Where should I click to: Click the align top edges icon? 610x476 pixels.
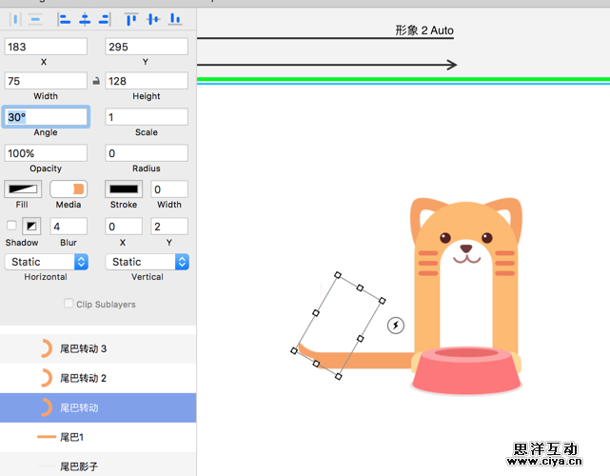coord(131,18)
